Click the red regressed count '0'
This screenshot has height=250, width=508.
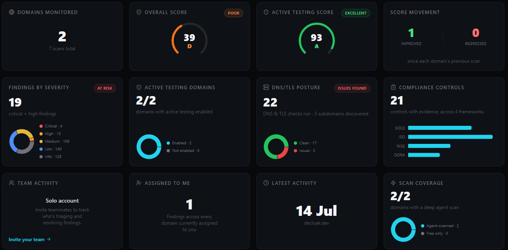coord(476,33)
